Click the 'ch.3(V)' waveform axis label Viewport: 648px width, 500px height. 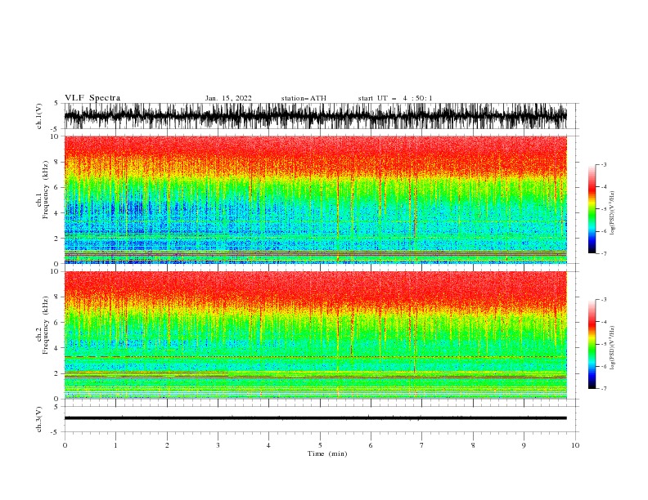(x=39, y=419)
